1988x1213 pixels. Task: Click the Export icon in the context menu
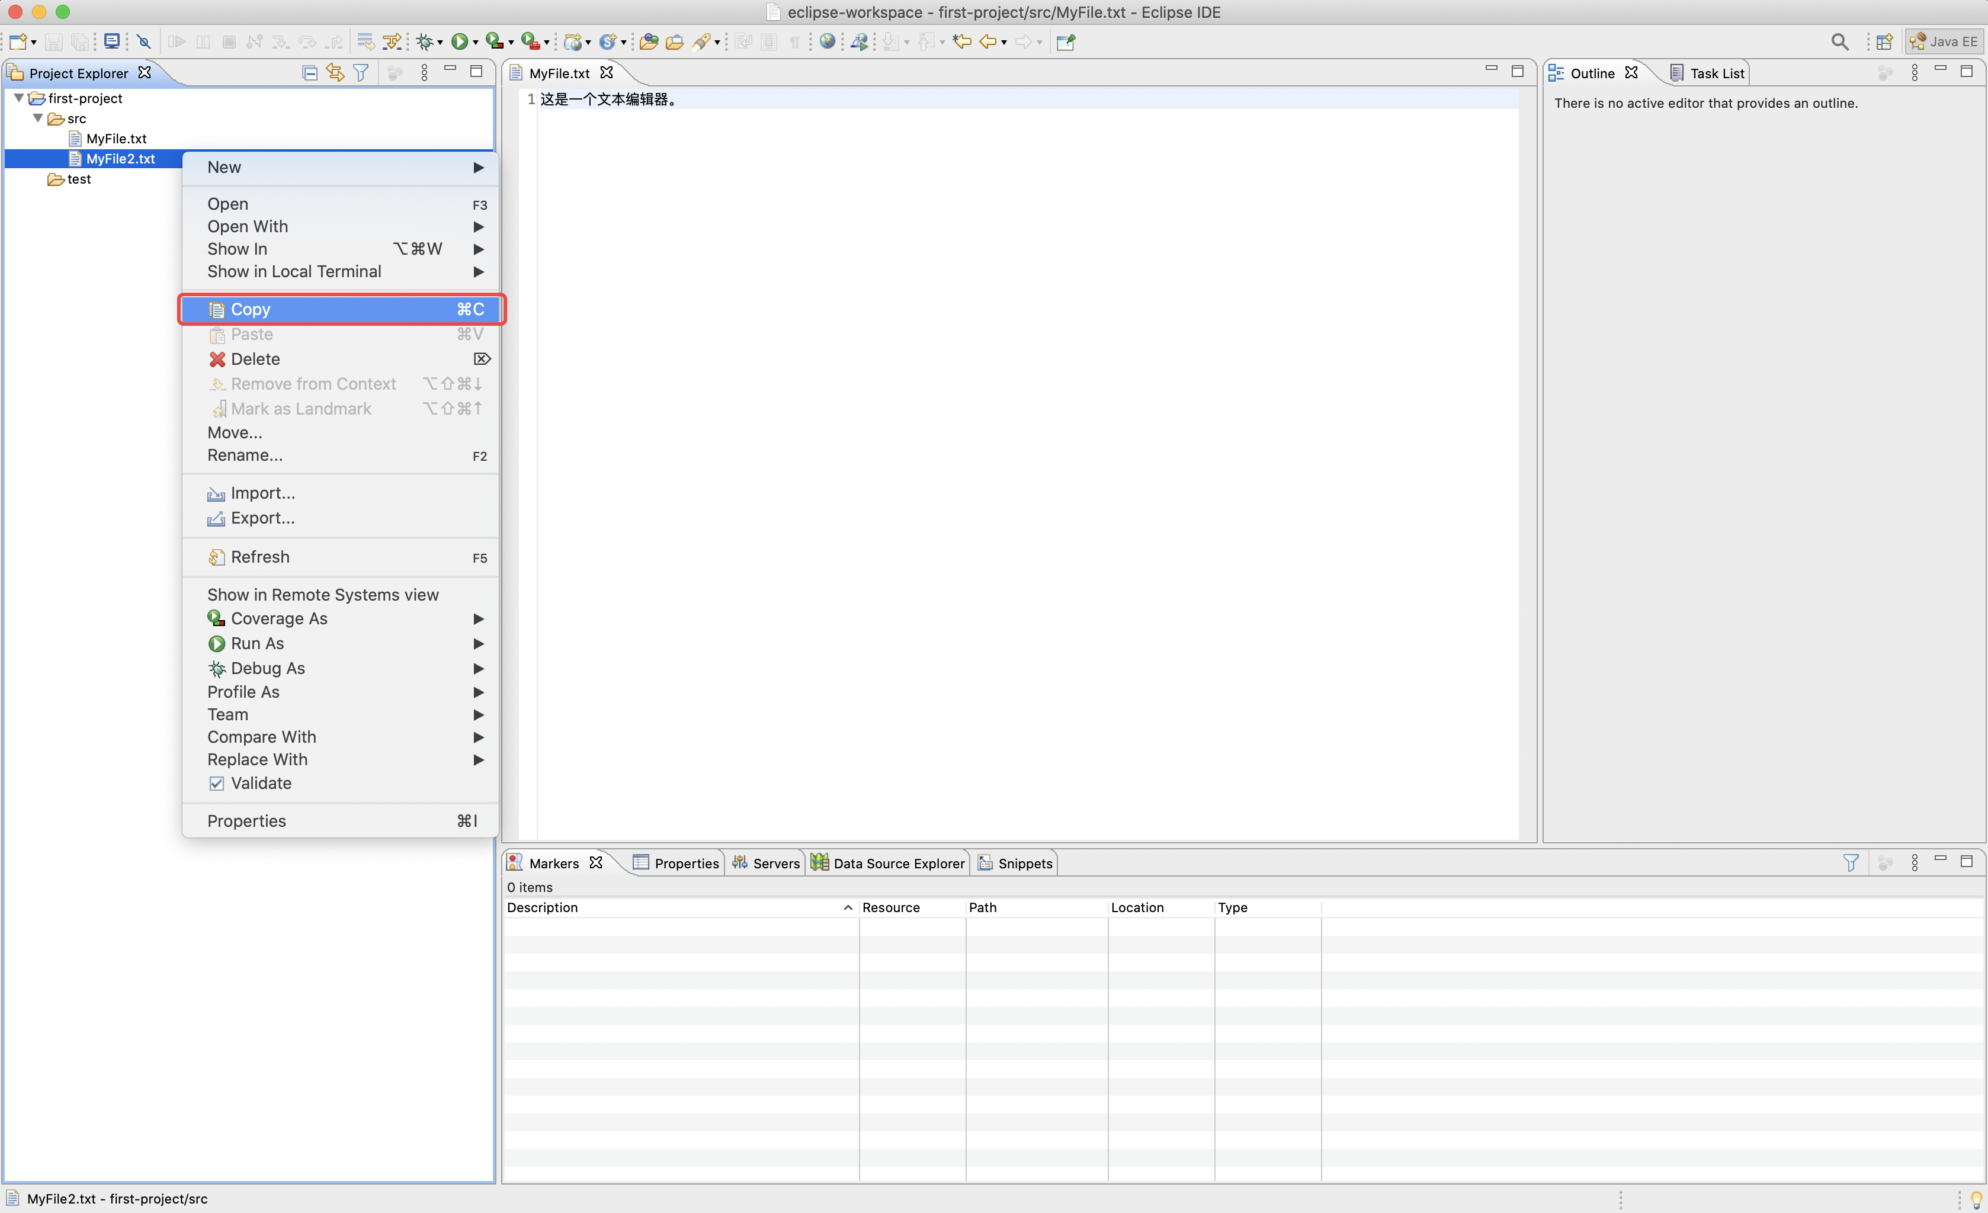pos(216,519)
